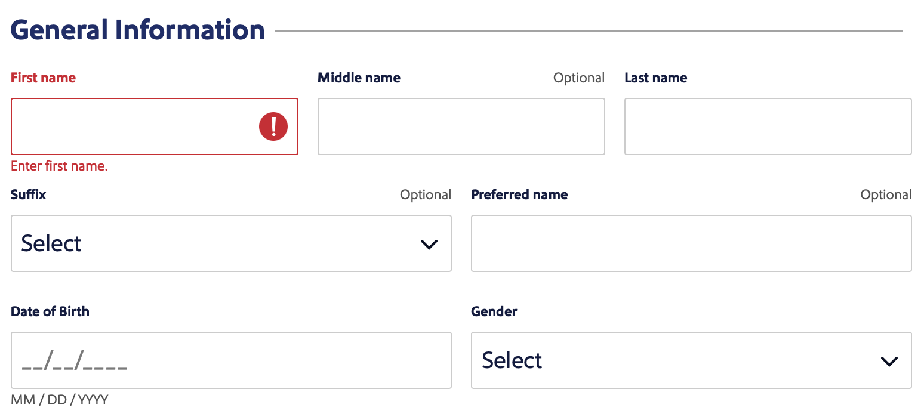Focus the Middle name input field
Viewport: 924px width, 420px height.
tap(461, 126)
